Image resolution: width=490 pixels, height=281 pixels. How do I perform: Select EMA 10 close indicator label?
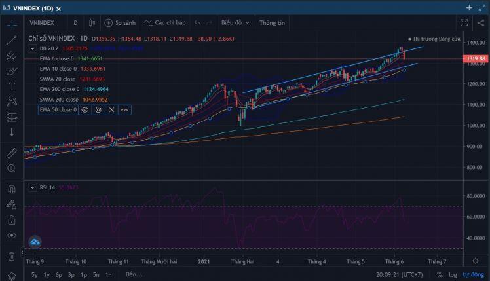[58, 69]
